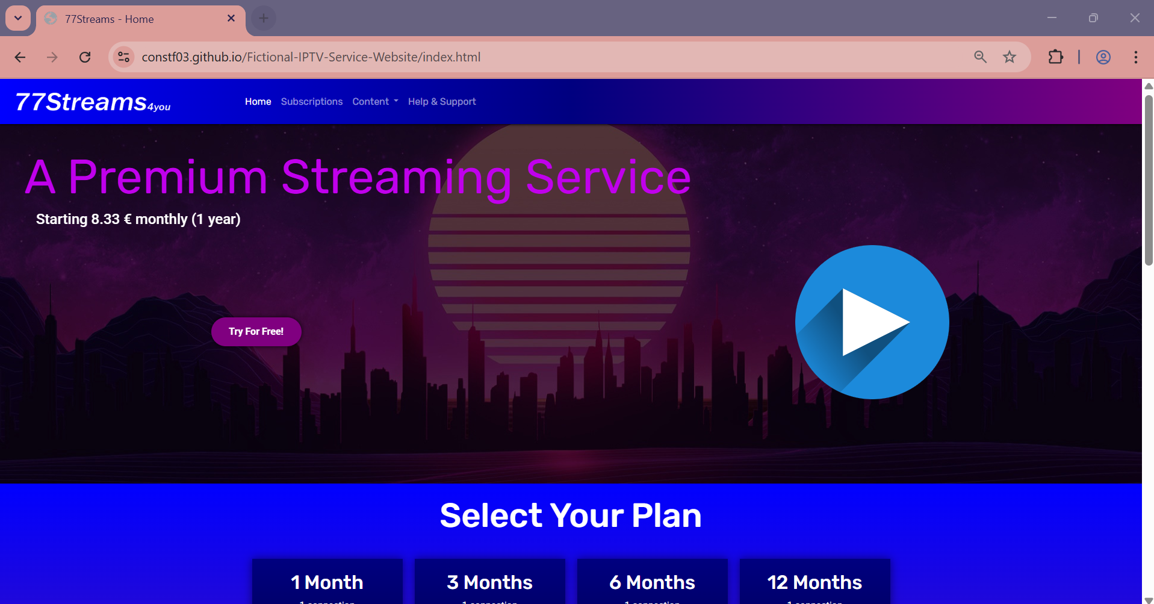1154x604 pixels.
Task: Click the browser forward arrow
Action: pos(52,57)
